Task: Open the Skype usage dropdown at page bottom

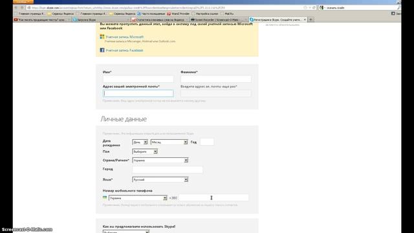Action: click(126, 232)
